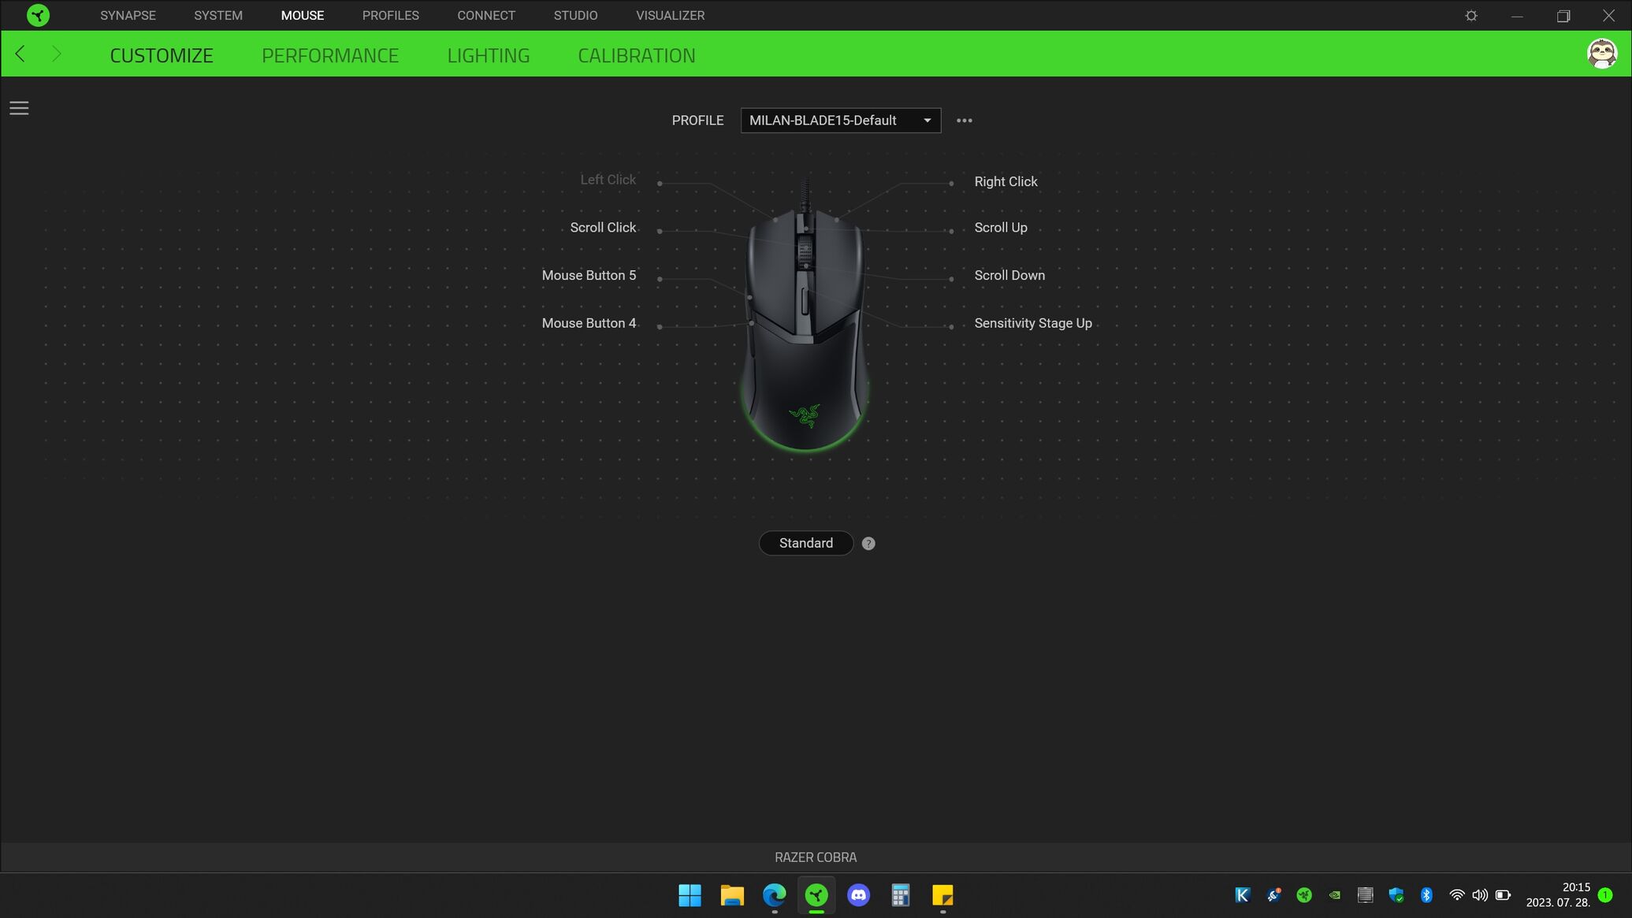Open the Discord app in the taskbar
The height and width of the screenshot is (918, 1632).
coord(858,895)
